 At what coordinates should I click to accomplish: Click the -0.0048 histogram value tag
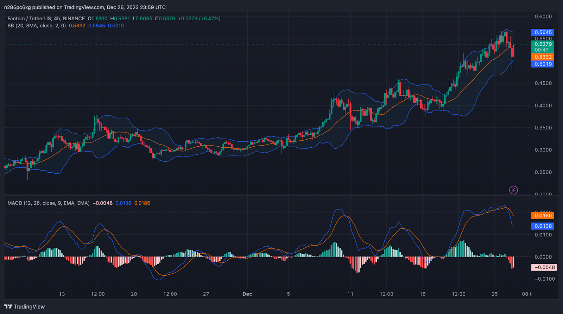point(544,267)
